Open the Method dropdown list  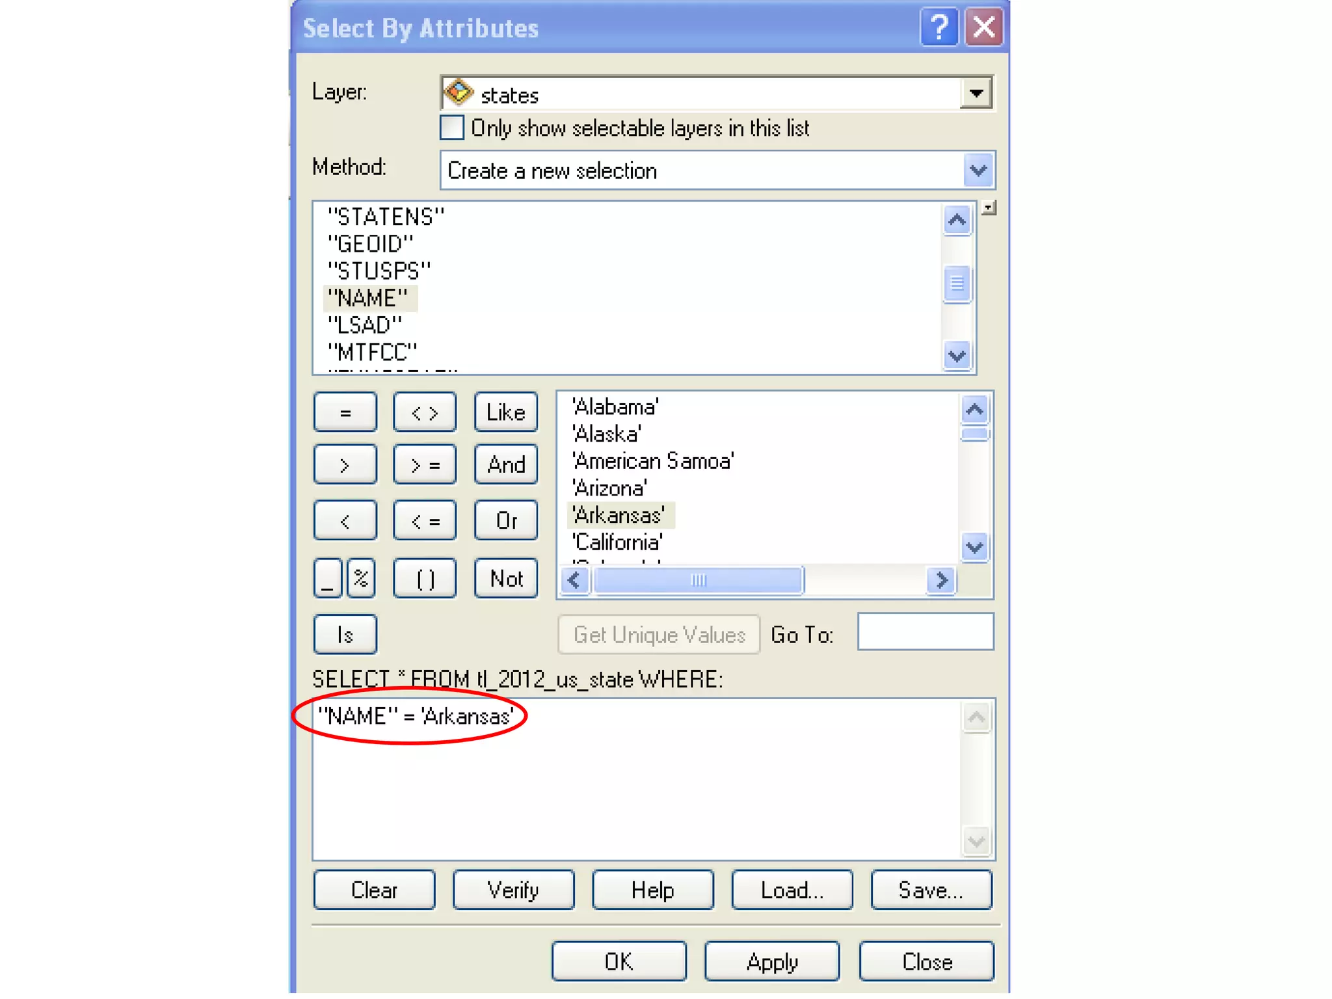tap(978, 171)
